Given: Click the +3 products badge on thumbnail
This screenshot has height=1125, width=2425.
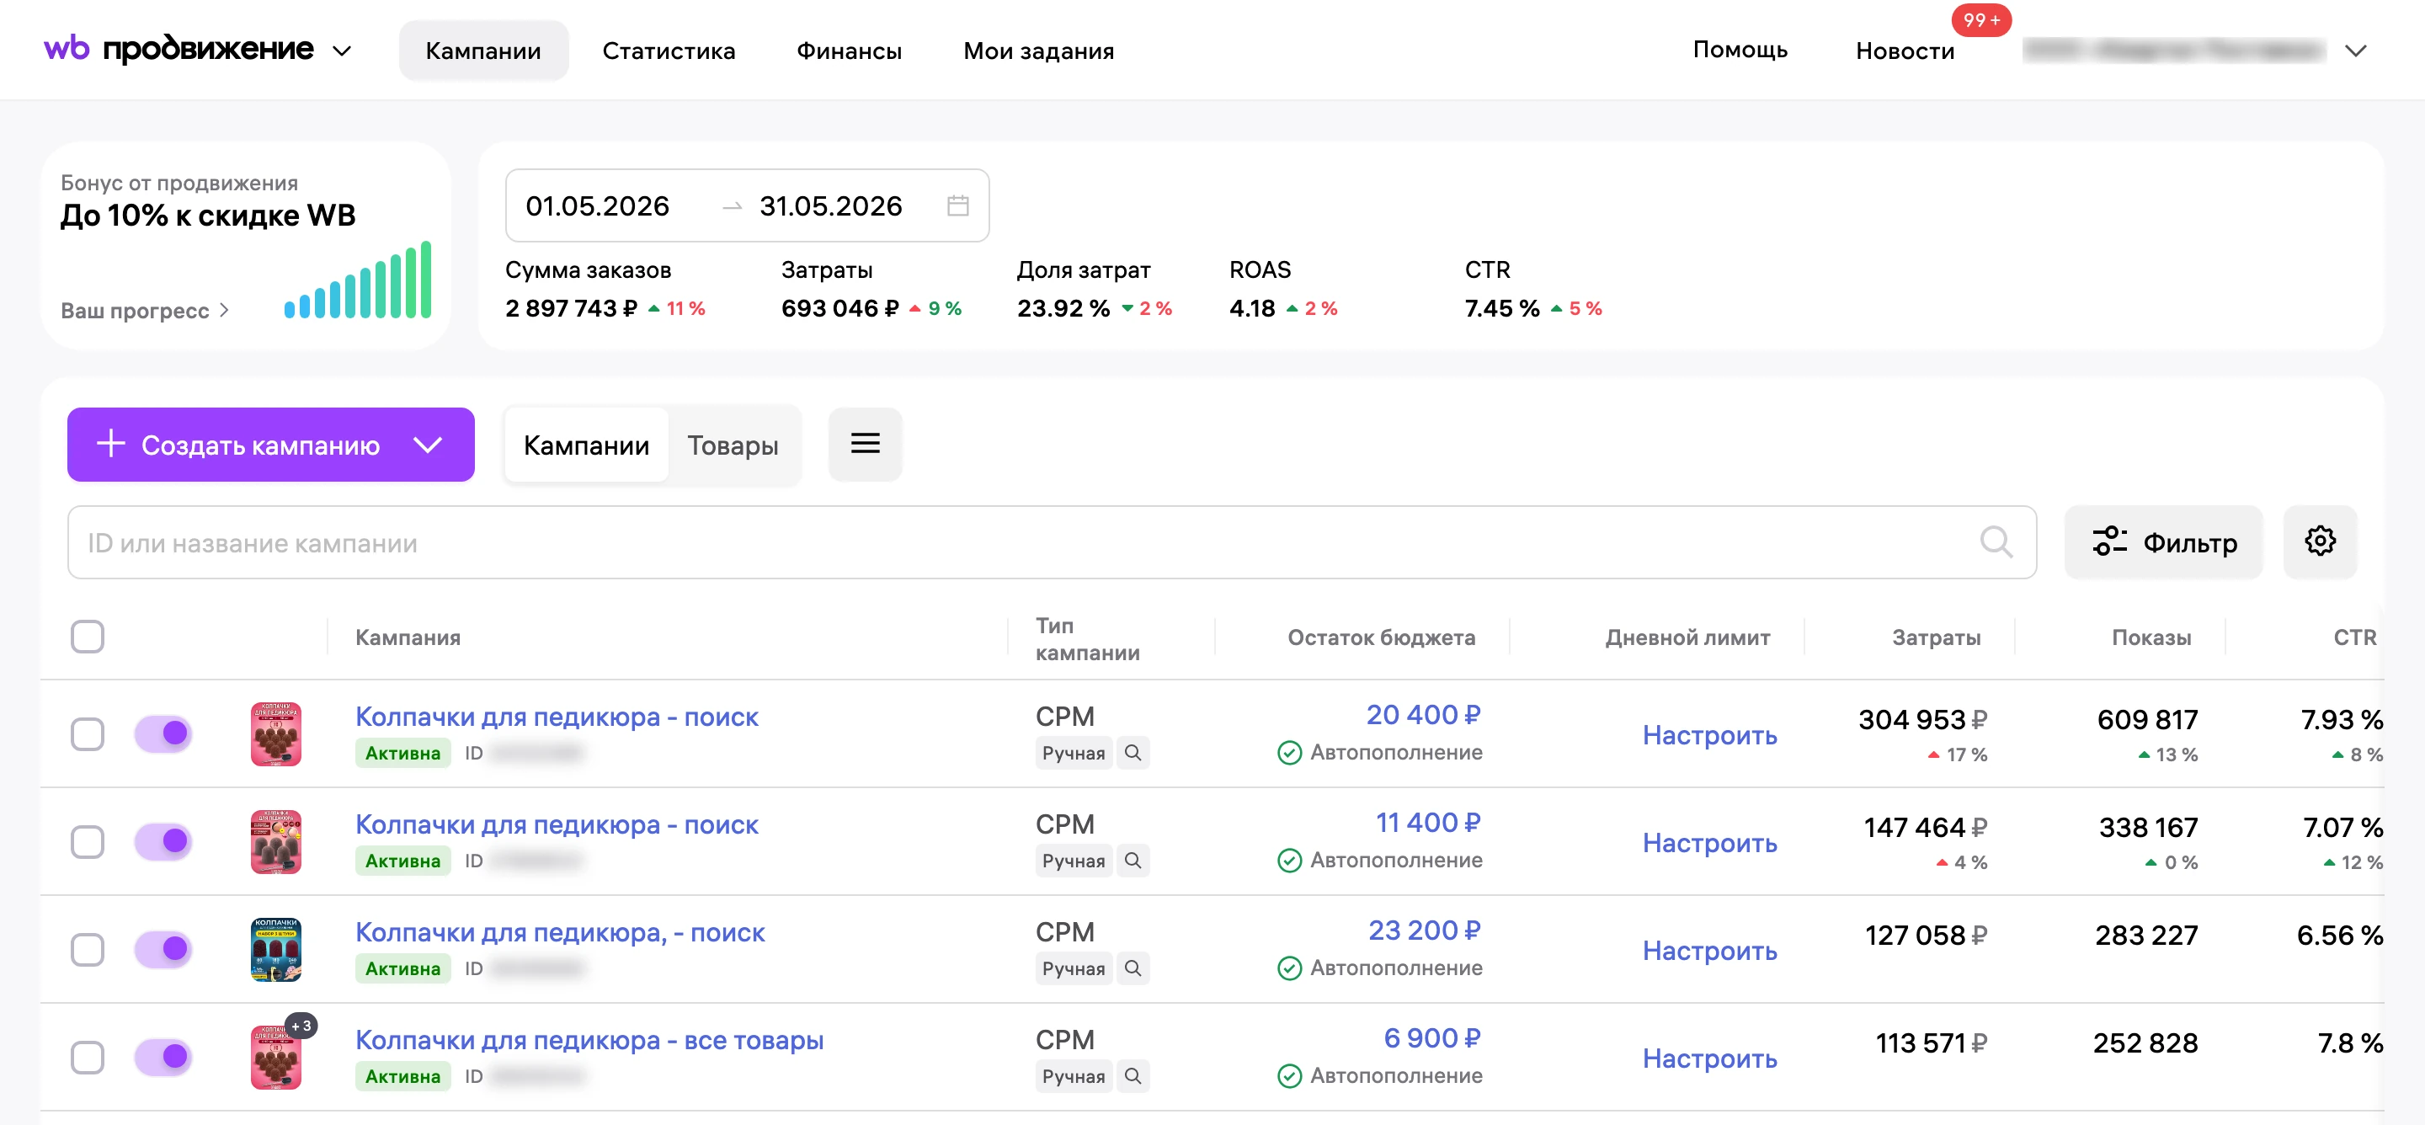Looking at the screenshot, I should (301, 1025).
